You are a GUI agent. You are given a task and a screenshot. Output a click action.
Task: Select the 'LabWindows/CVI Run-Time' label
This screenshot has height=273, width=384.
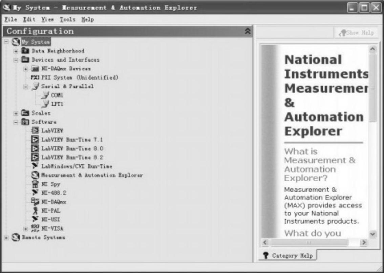[x=77, y=166]
